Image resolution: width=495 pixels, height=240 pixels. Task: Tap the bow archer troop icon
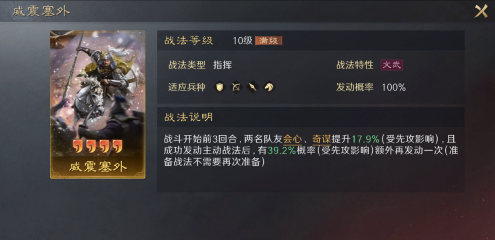coord(236,87)
